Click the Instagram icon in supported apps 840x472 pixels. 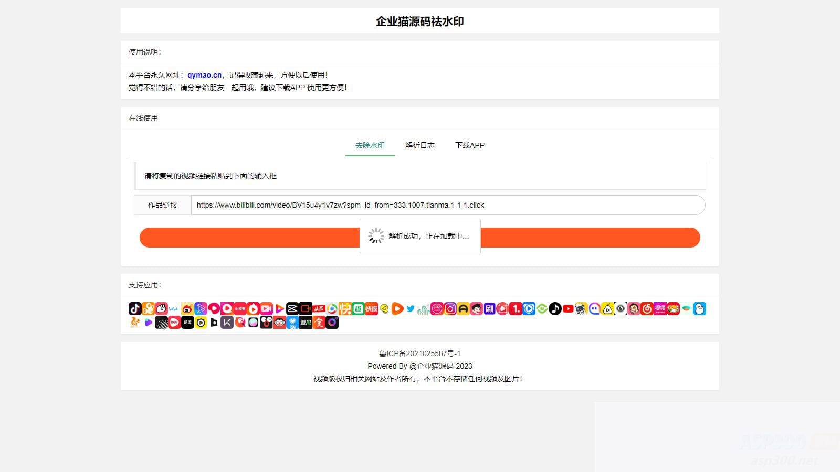pyautogui.click(x=450, y=309)
